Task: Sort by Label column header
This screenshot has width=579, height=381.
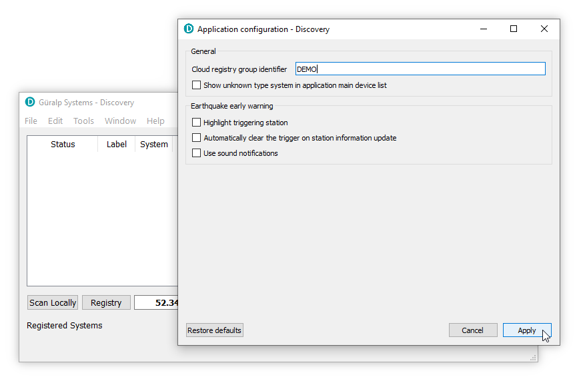Action: click(x=117, y=145)
